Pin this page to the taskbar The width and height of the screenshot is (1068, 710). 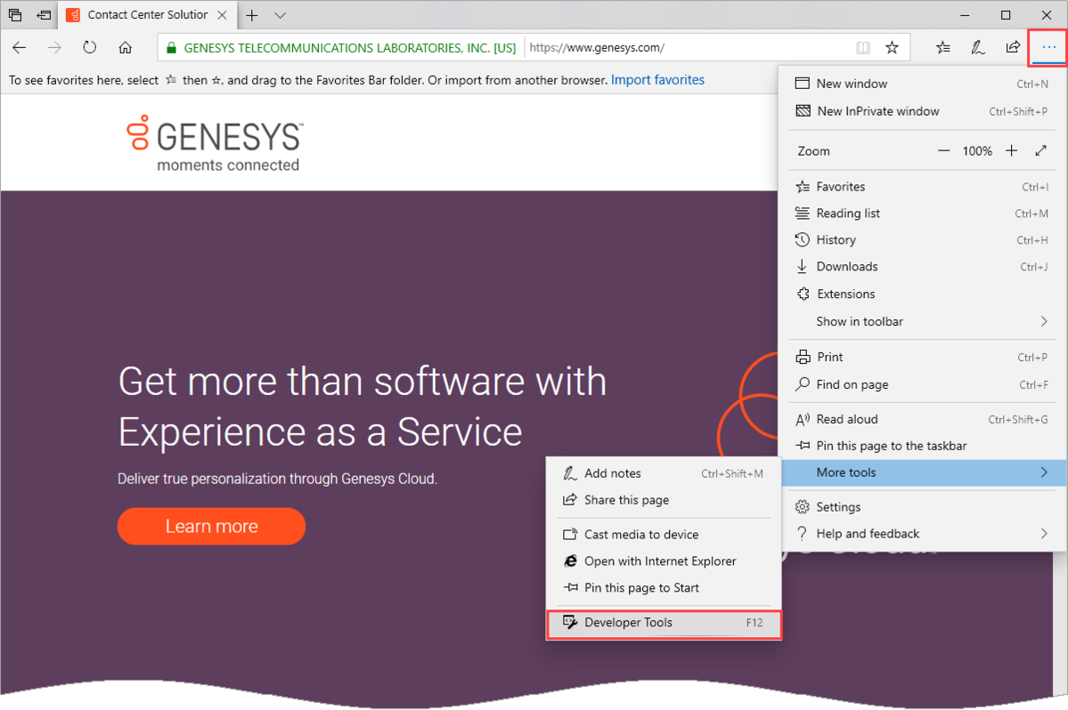[922, 446]
